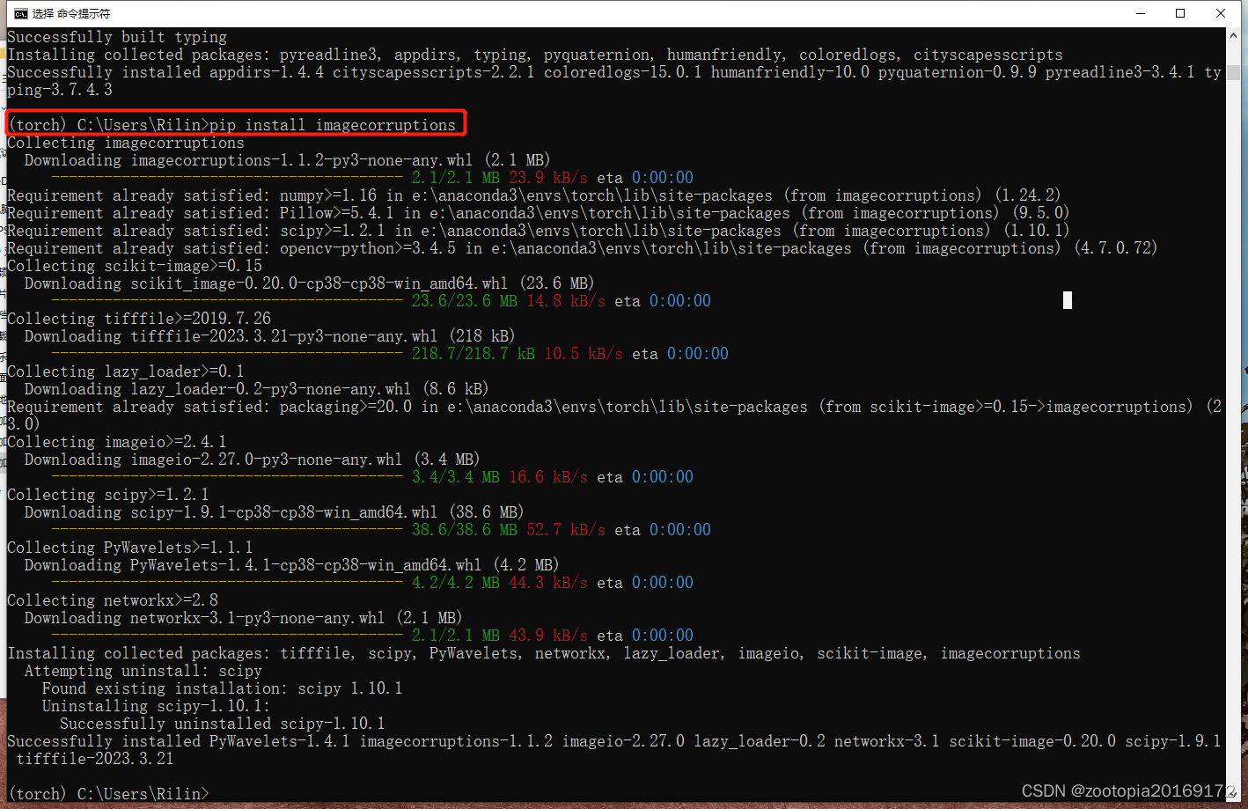Click 'Uninstalling scipy-1.10.1:' line
The height and width of the screenshot is (809, 1248).
coord(157,706)
